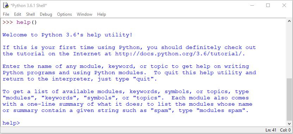Maximize the Python Shell window
The image size is (293, 134).
coord(268,5)
